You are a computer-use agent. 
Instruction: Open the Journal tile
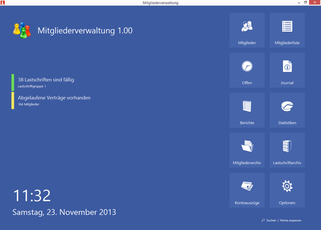click(287, 70)
